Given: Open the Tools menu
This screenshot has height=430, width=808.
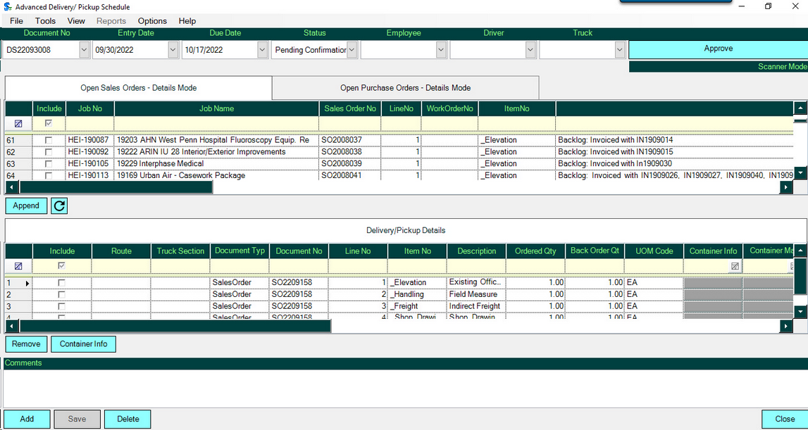Looking at the screenshot, I should coord(45,21).
